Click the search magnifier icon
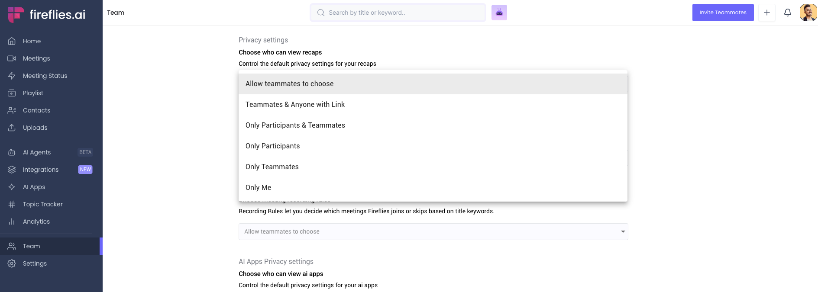The image size is (818, 292). click(x=321, y=13)
